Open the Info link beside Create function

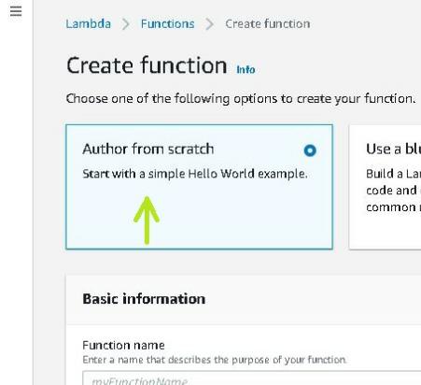pos(246,70)
